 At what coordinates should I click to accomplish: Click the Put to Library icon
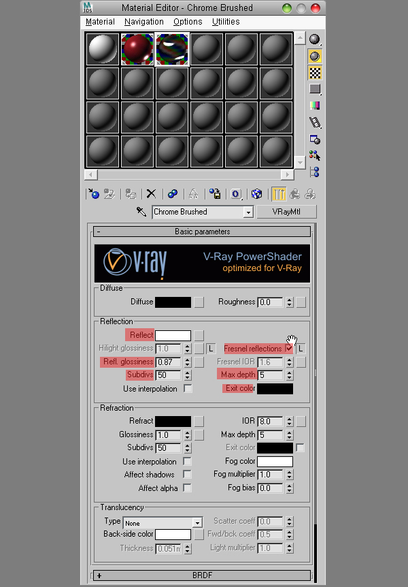tap(215, 193)
